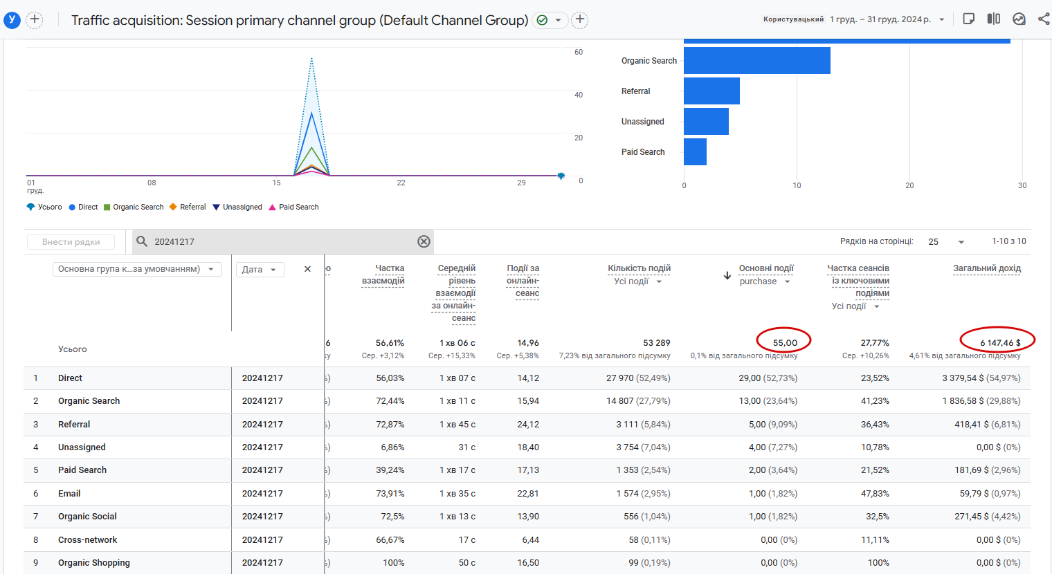The height and width of the screenshot is (574, 1052).
Task: Clear the search field with X icon
Action: tap(424, 241)
